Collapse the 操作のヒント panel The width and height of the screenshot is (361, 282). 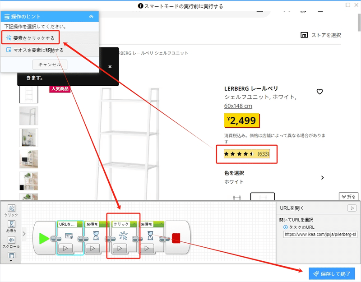91,17
